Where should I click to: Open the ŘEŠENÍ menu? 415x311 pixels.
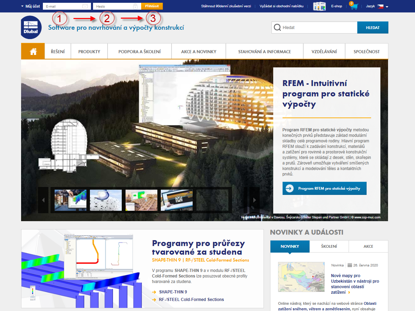pos(58,51)
